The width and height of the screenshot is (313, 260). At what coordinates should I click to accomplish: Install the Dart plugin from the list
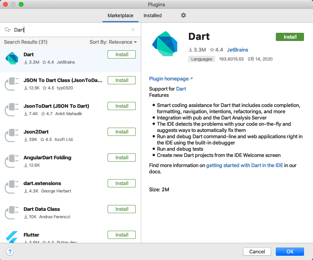point(122,54)
